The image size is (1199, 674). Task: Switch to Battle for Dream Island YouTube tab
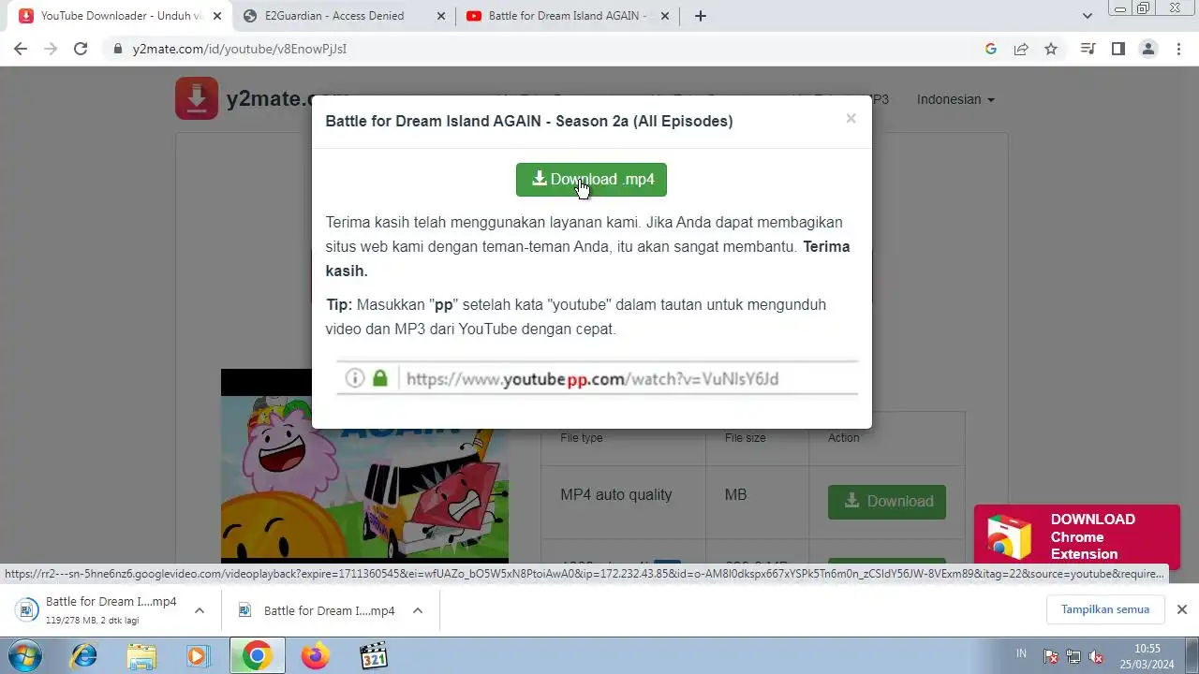[568, 16]
